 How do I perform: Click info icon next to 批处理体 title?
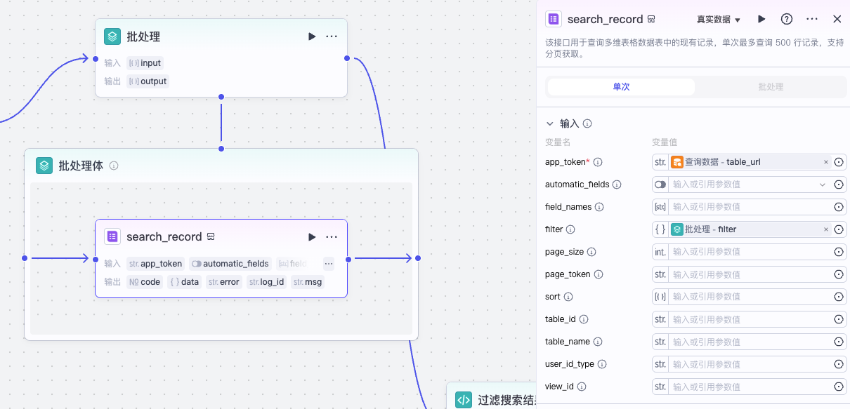click(x=114, y=166)
